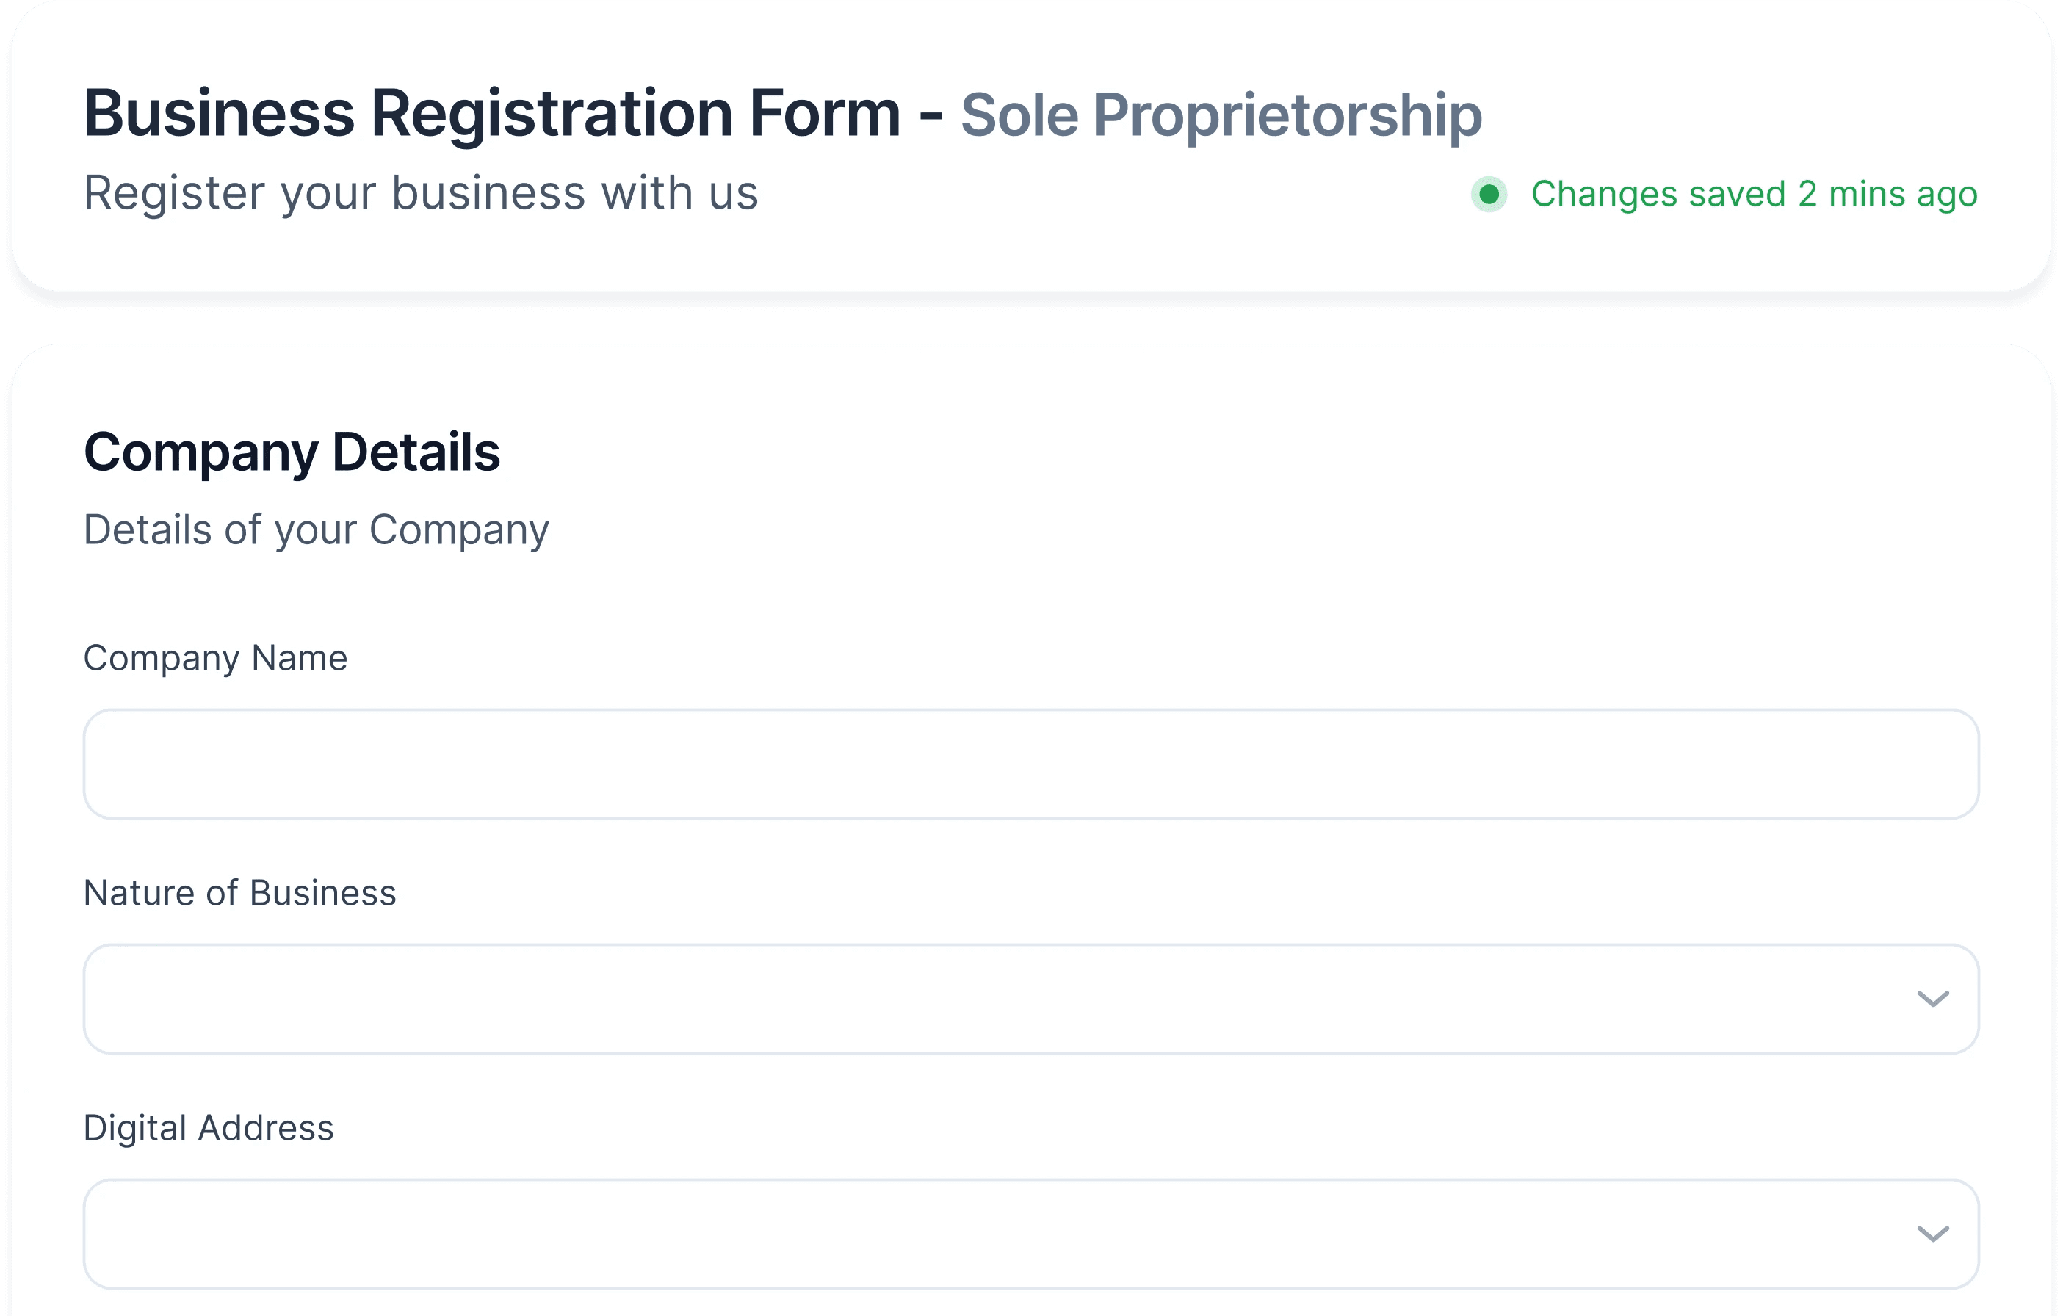
Task: Click the word 'Details' in Company Details
Action: point(416,452)
